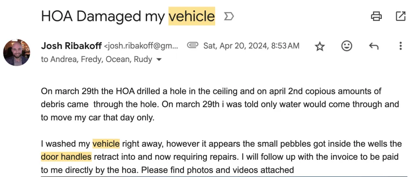This screenshot has width=420, height=177.
Task: Star this email from Josh Ribakoff
Action: click(320, 46)
